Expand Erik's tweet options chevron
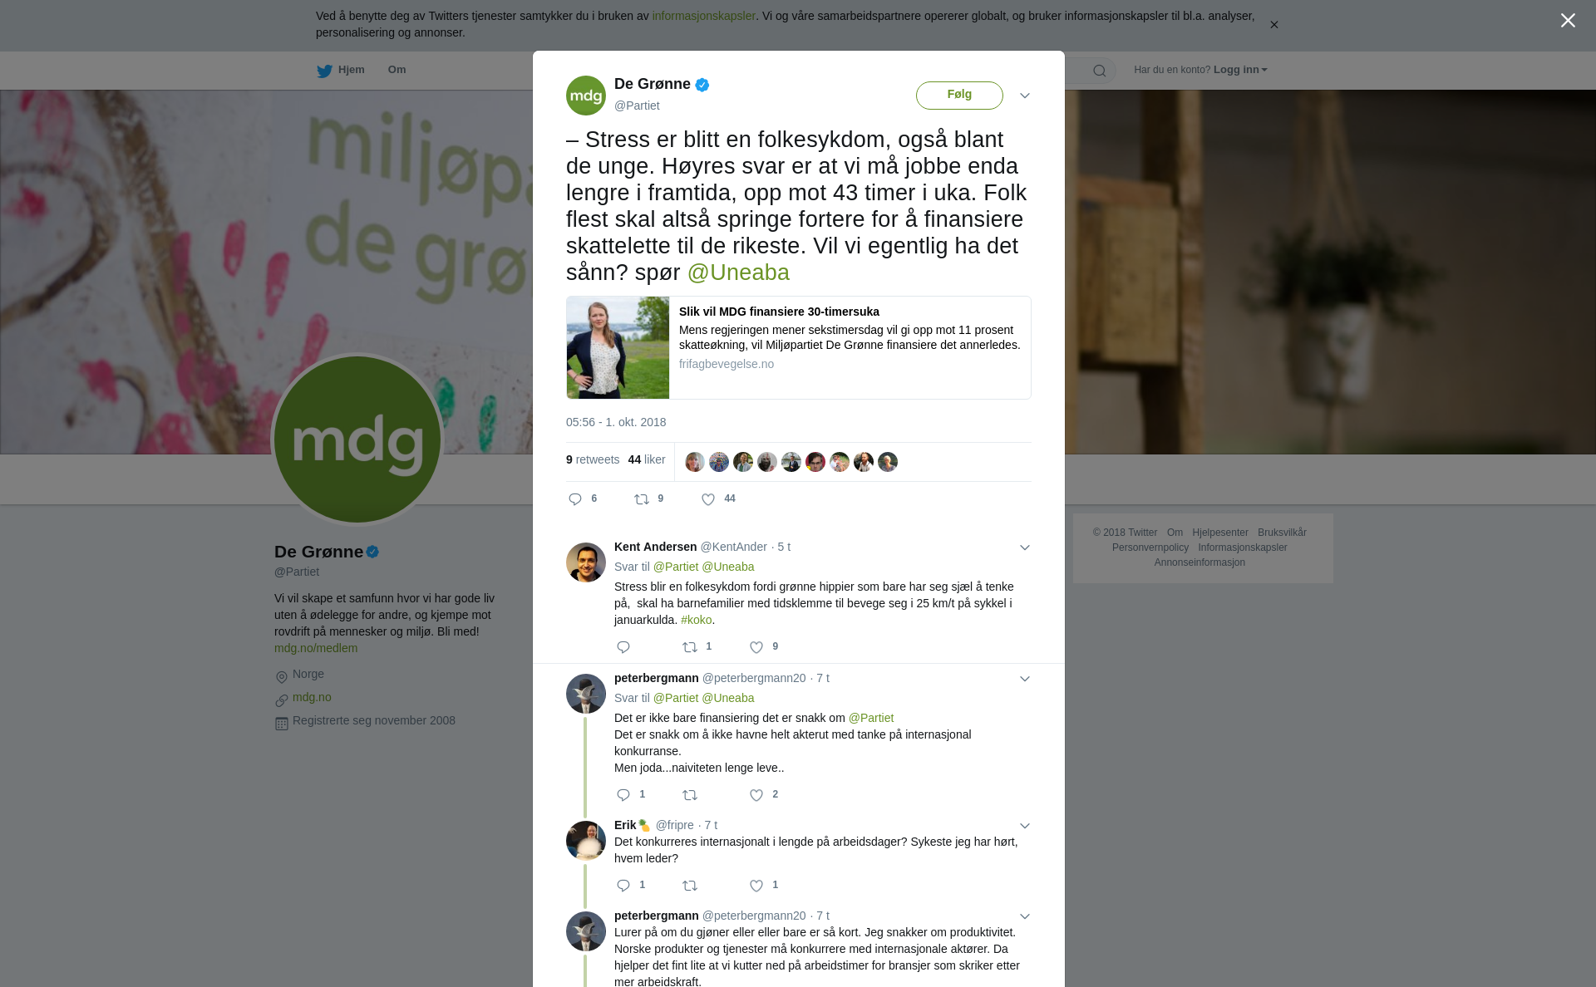The width and height of the screenshot is (1596, 987). coord(1025,826)
